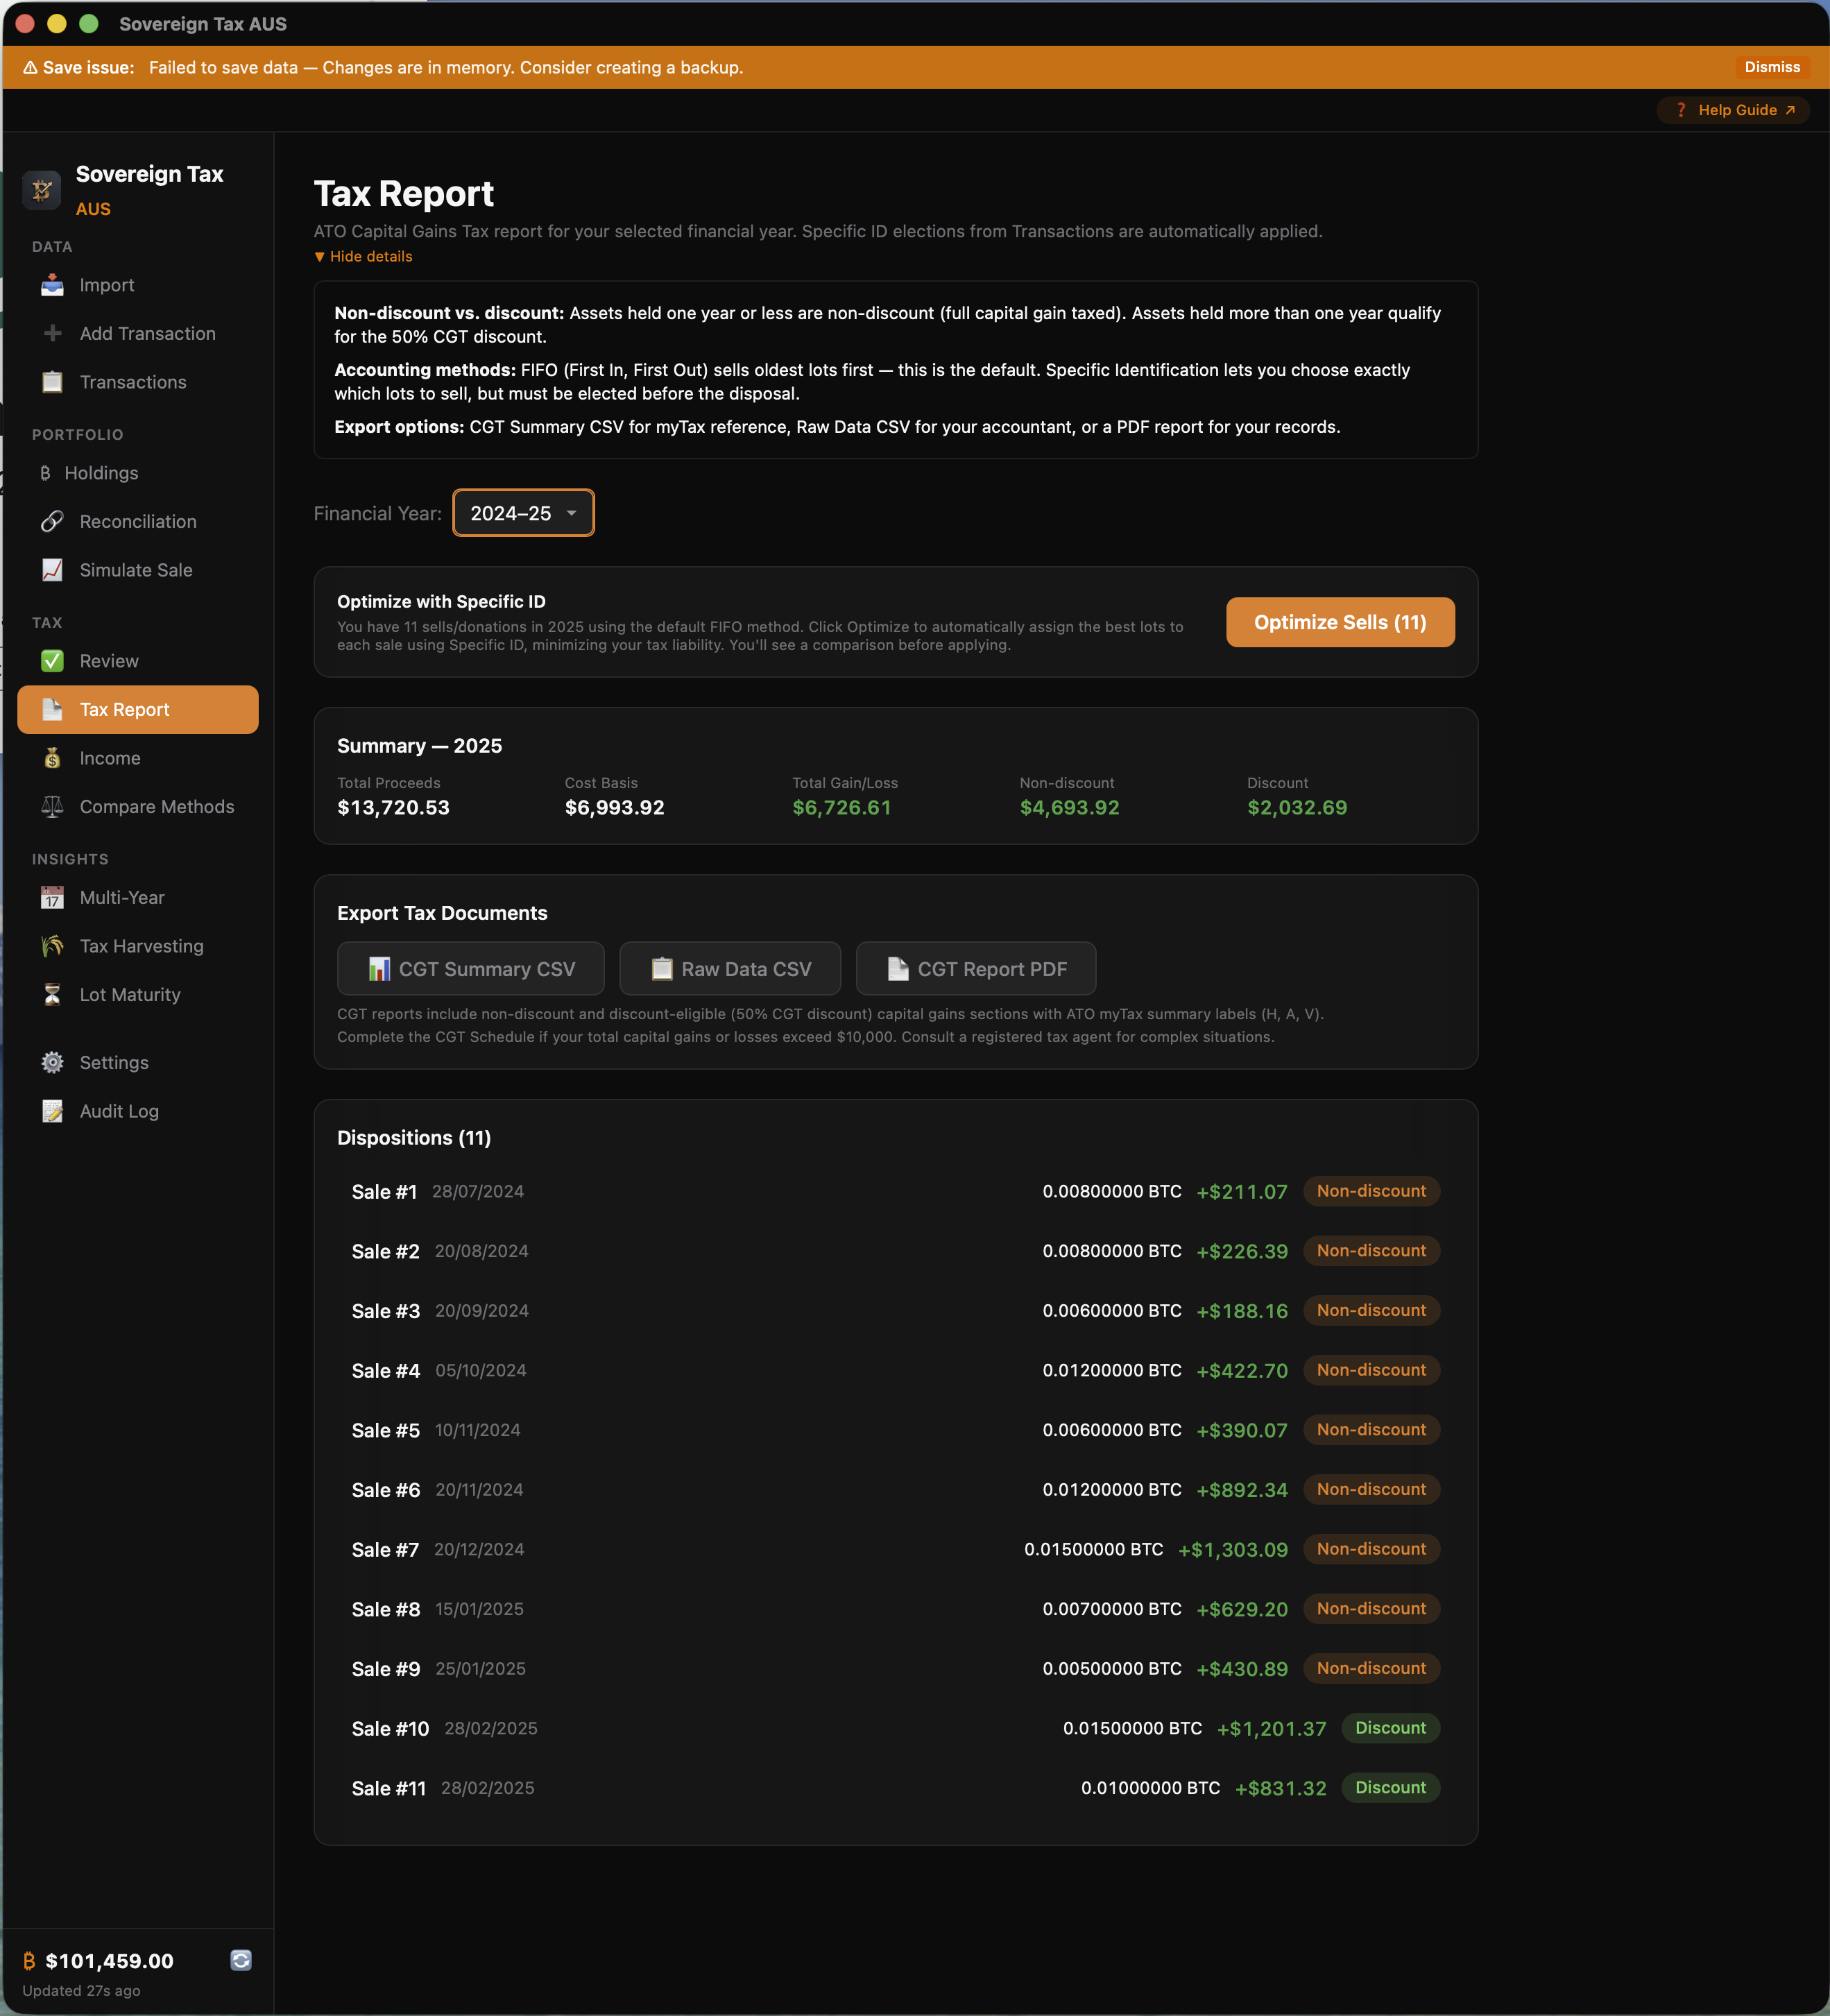This screenshot has height=2016, width=1830.
Task: Open the Holdings page
Action: [101, 473]
